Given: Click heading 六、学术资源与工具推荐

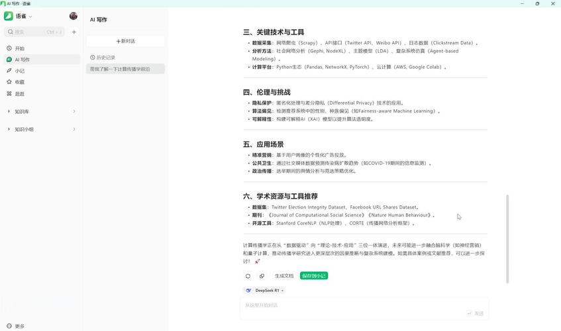Looking at the screenshot, I should (281, 196).
